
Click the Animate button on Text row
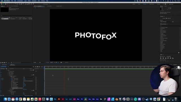(x=32, y=70)
